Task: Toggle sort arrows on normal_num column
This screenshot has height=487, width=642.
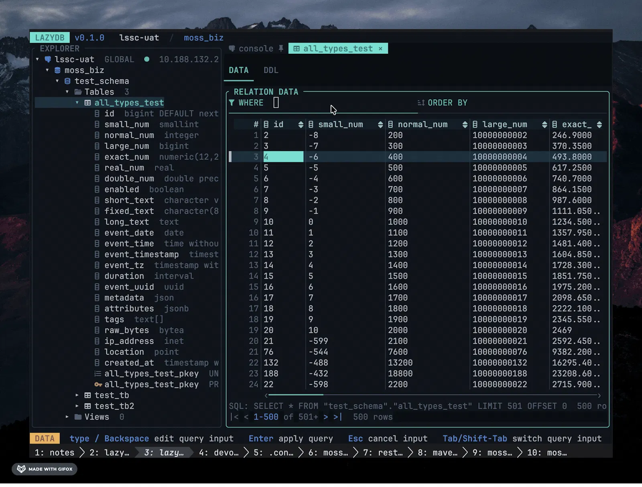Action: (x=465, y=124)
